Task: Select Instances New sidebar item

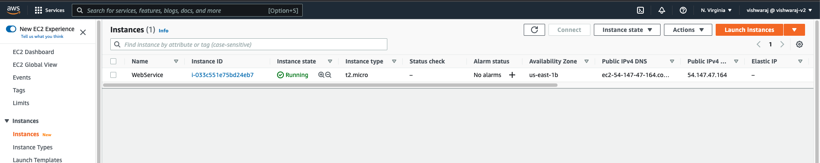Action: pos(32,134)
